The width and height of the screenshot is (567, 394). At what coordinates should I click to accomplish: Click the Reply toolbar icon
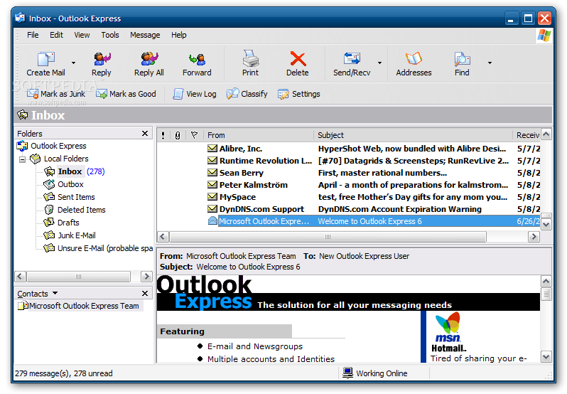(x=102, y=59)
